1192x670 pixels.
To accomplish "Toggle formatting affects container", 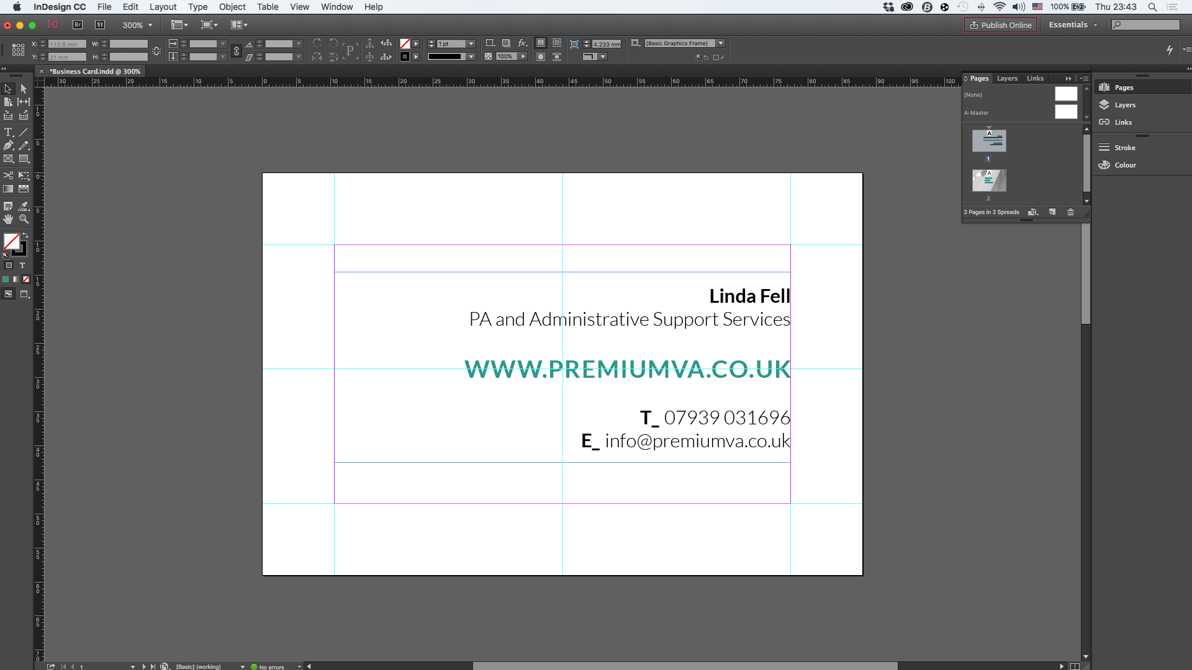I will pos(9,266).
